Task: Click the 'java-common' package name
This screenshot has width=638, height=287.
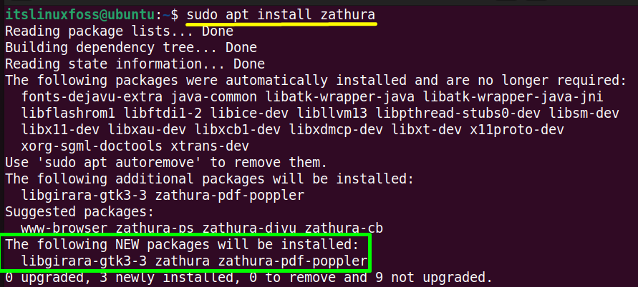Action: [x=213, y=97]
